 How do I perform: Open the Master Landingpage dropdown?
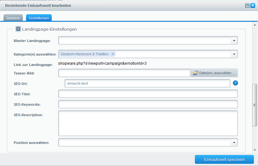[x=234, y=40]
